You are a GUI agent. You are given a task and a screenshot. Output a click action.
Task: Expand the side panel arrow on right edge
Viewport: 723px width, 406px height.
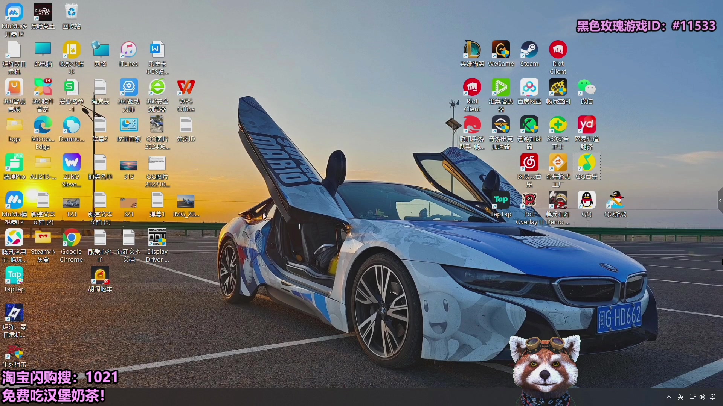click(720, 201)
